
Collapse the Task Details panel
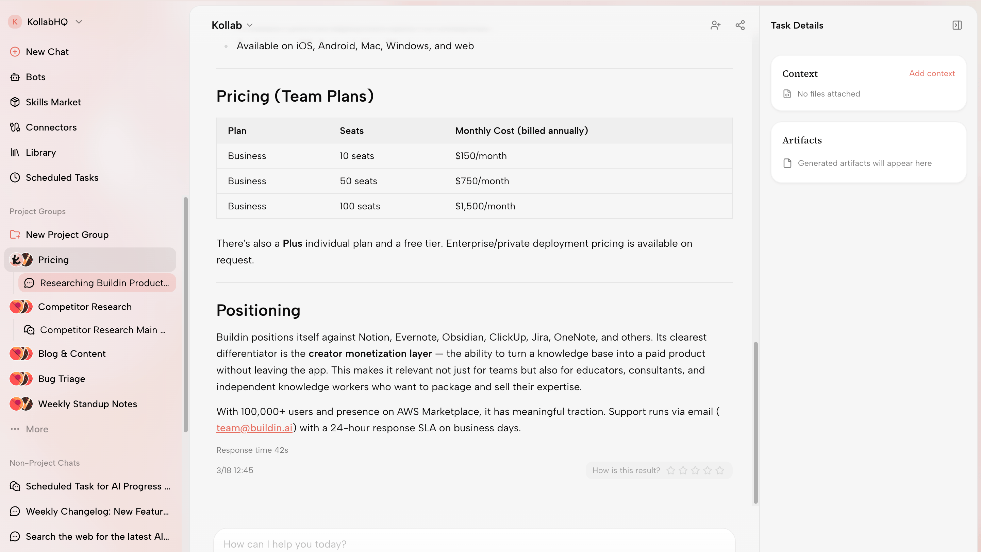point(957,25)
